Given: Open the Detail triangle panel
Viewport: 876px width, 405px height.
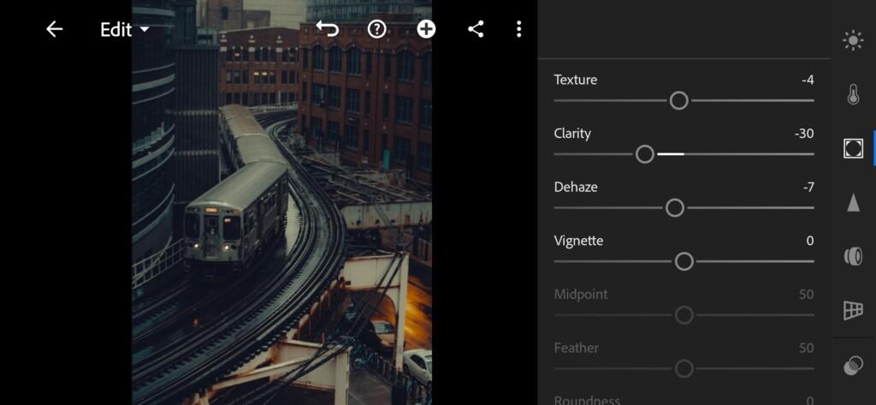Looking at the screenshot, I should coord(853,202).
